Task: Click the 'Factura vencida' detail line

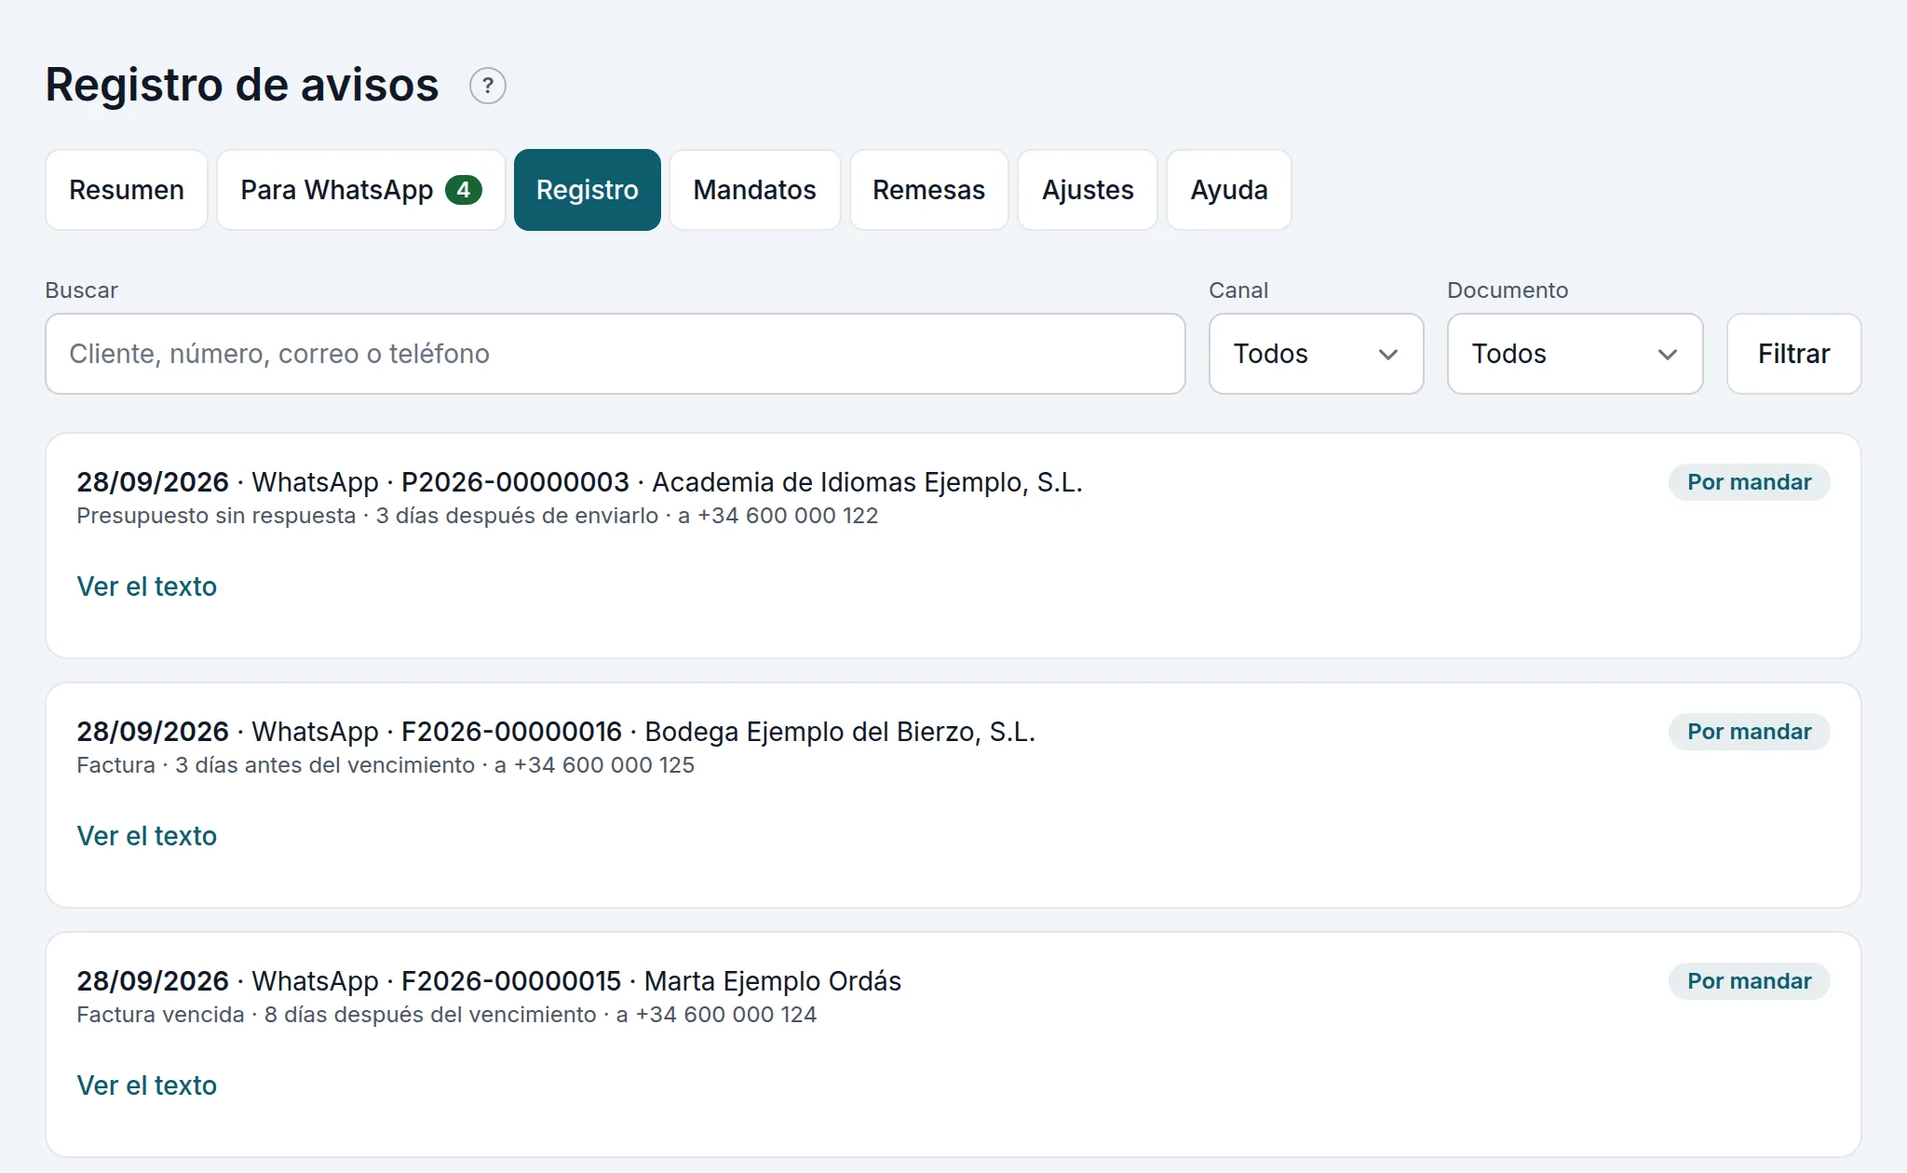Action: [x=447, y=1015]
